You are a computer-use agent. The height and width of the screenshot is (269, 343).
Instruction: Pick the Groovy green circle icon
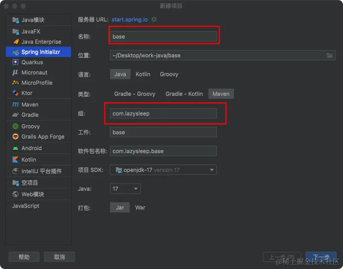(x=15, y=126)
